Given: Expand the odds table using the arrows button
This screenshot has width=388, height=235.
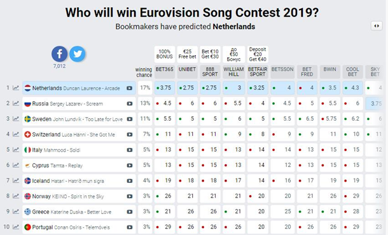Looking at the screenshot, I should (x=377, y=26).
